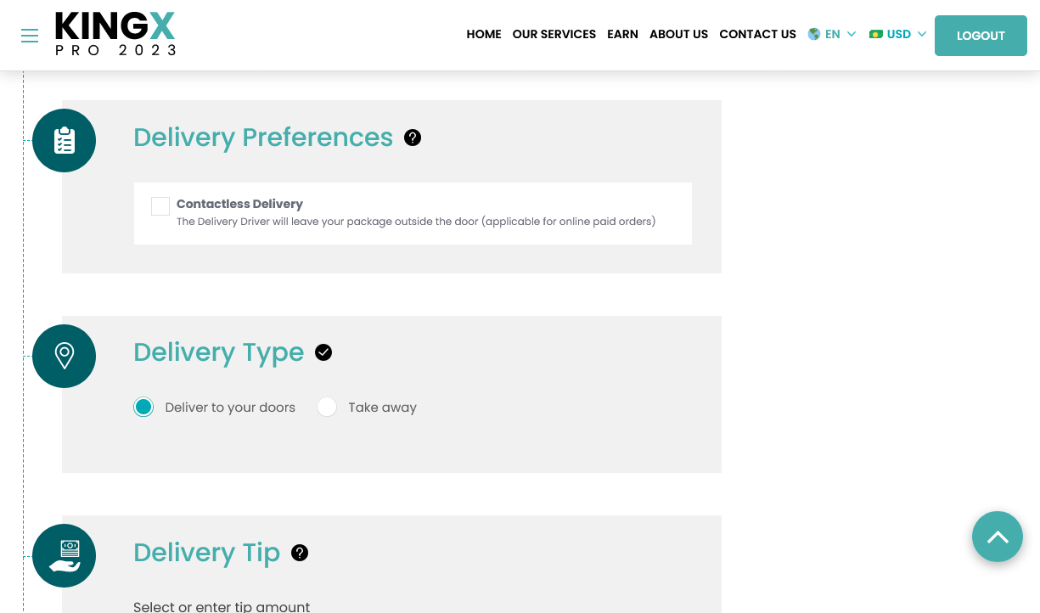Click the Delivery Tip money hand icon
The width and height of the screenshot is (1040, 613).
pos(64,556)
